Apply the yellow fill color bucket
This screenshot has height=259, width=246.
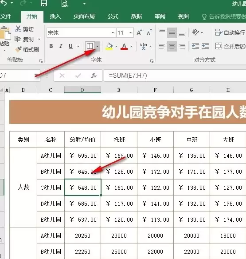click(x=109, y=46)
